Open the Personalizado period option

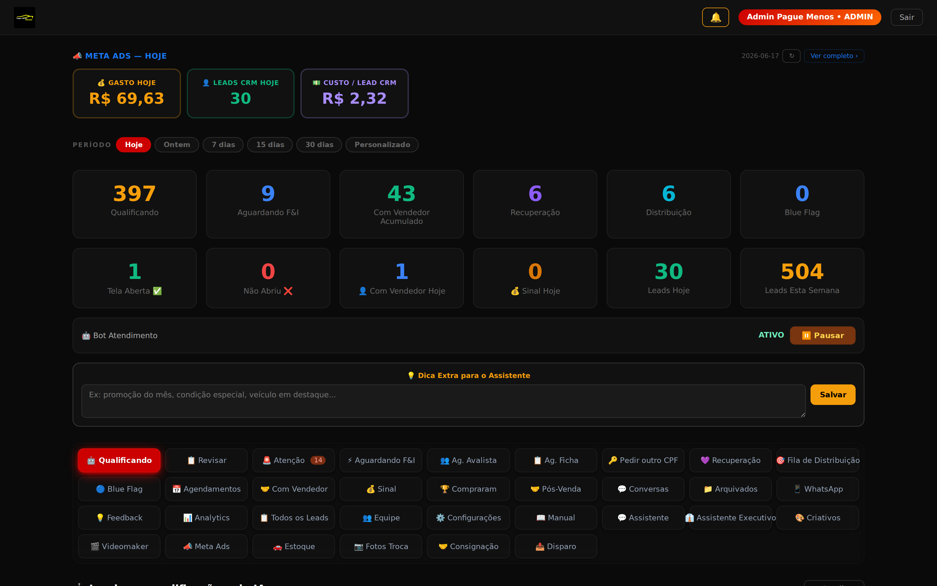[x=382, y=144]
